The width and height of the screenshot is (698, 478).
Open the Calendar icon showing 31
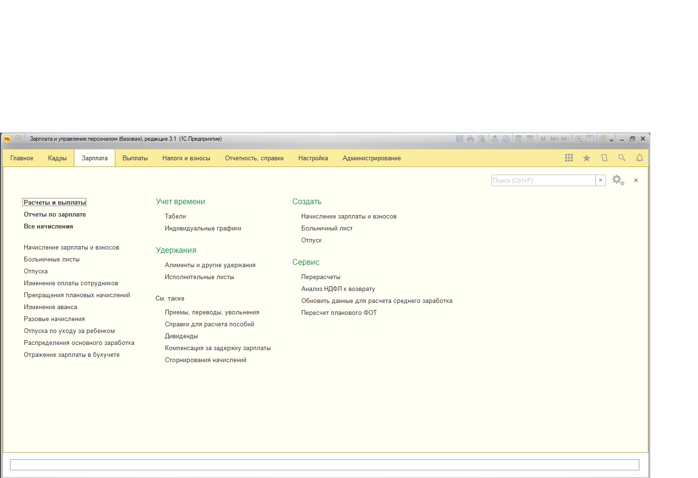coord(530,139)
